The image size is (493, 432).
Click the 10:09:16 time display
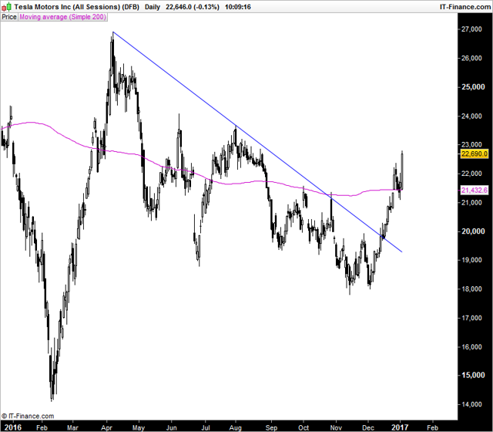tap(238, 7)
